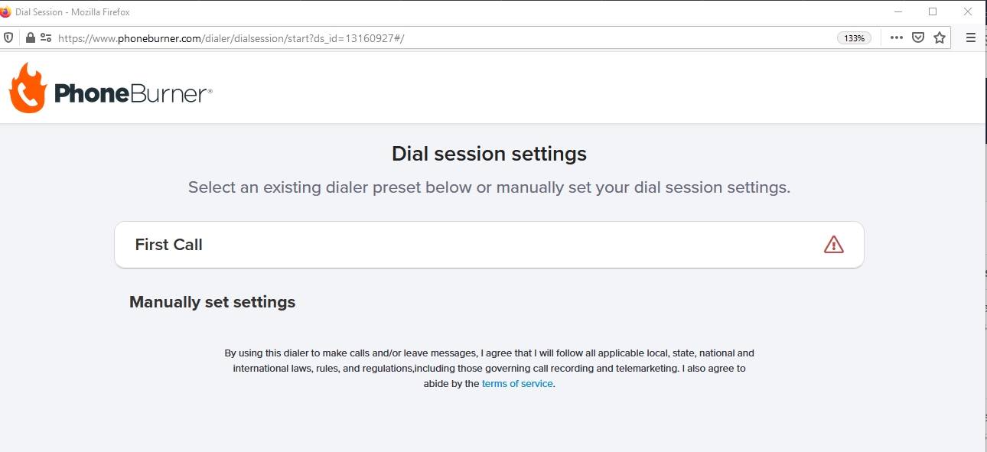Focus the phoneburner.com URL address field
Screen dimensions: 987x452
click(444, 37)
